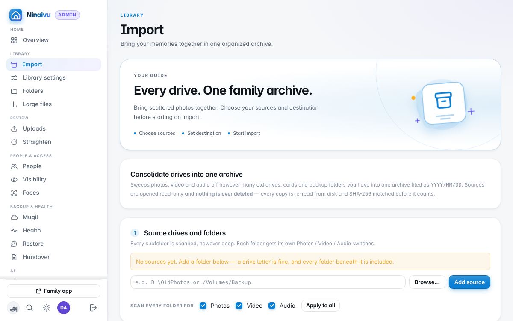Viewport: 513px width, 321px height.
Task: Sign out using the logout arrow icon
Action: coord(93,308)
